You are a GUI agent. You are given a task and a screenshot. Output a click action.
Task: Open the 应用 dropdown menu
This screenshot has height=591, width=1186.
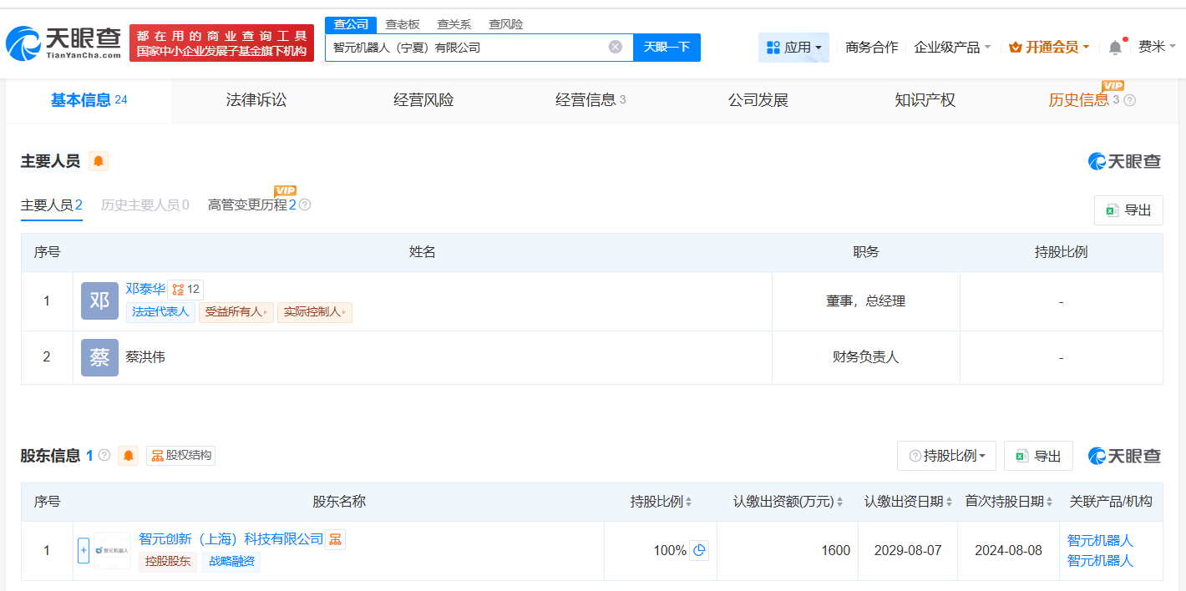pos(793,47)
